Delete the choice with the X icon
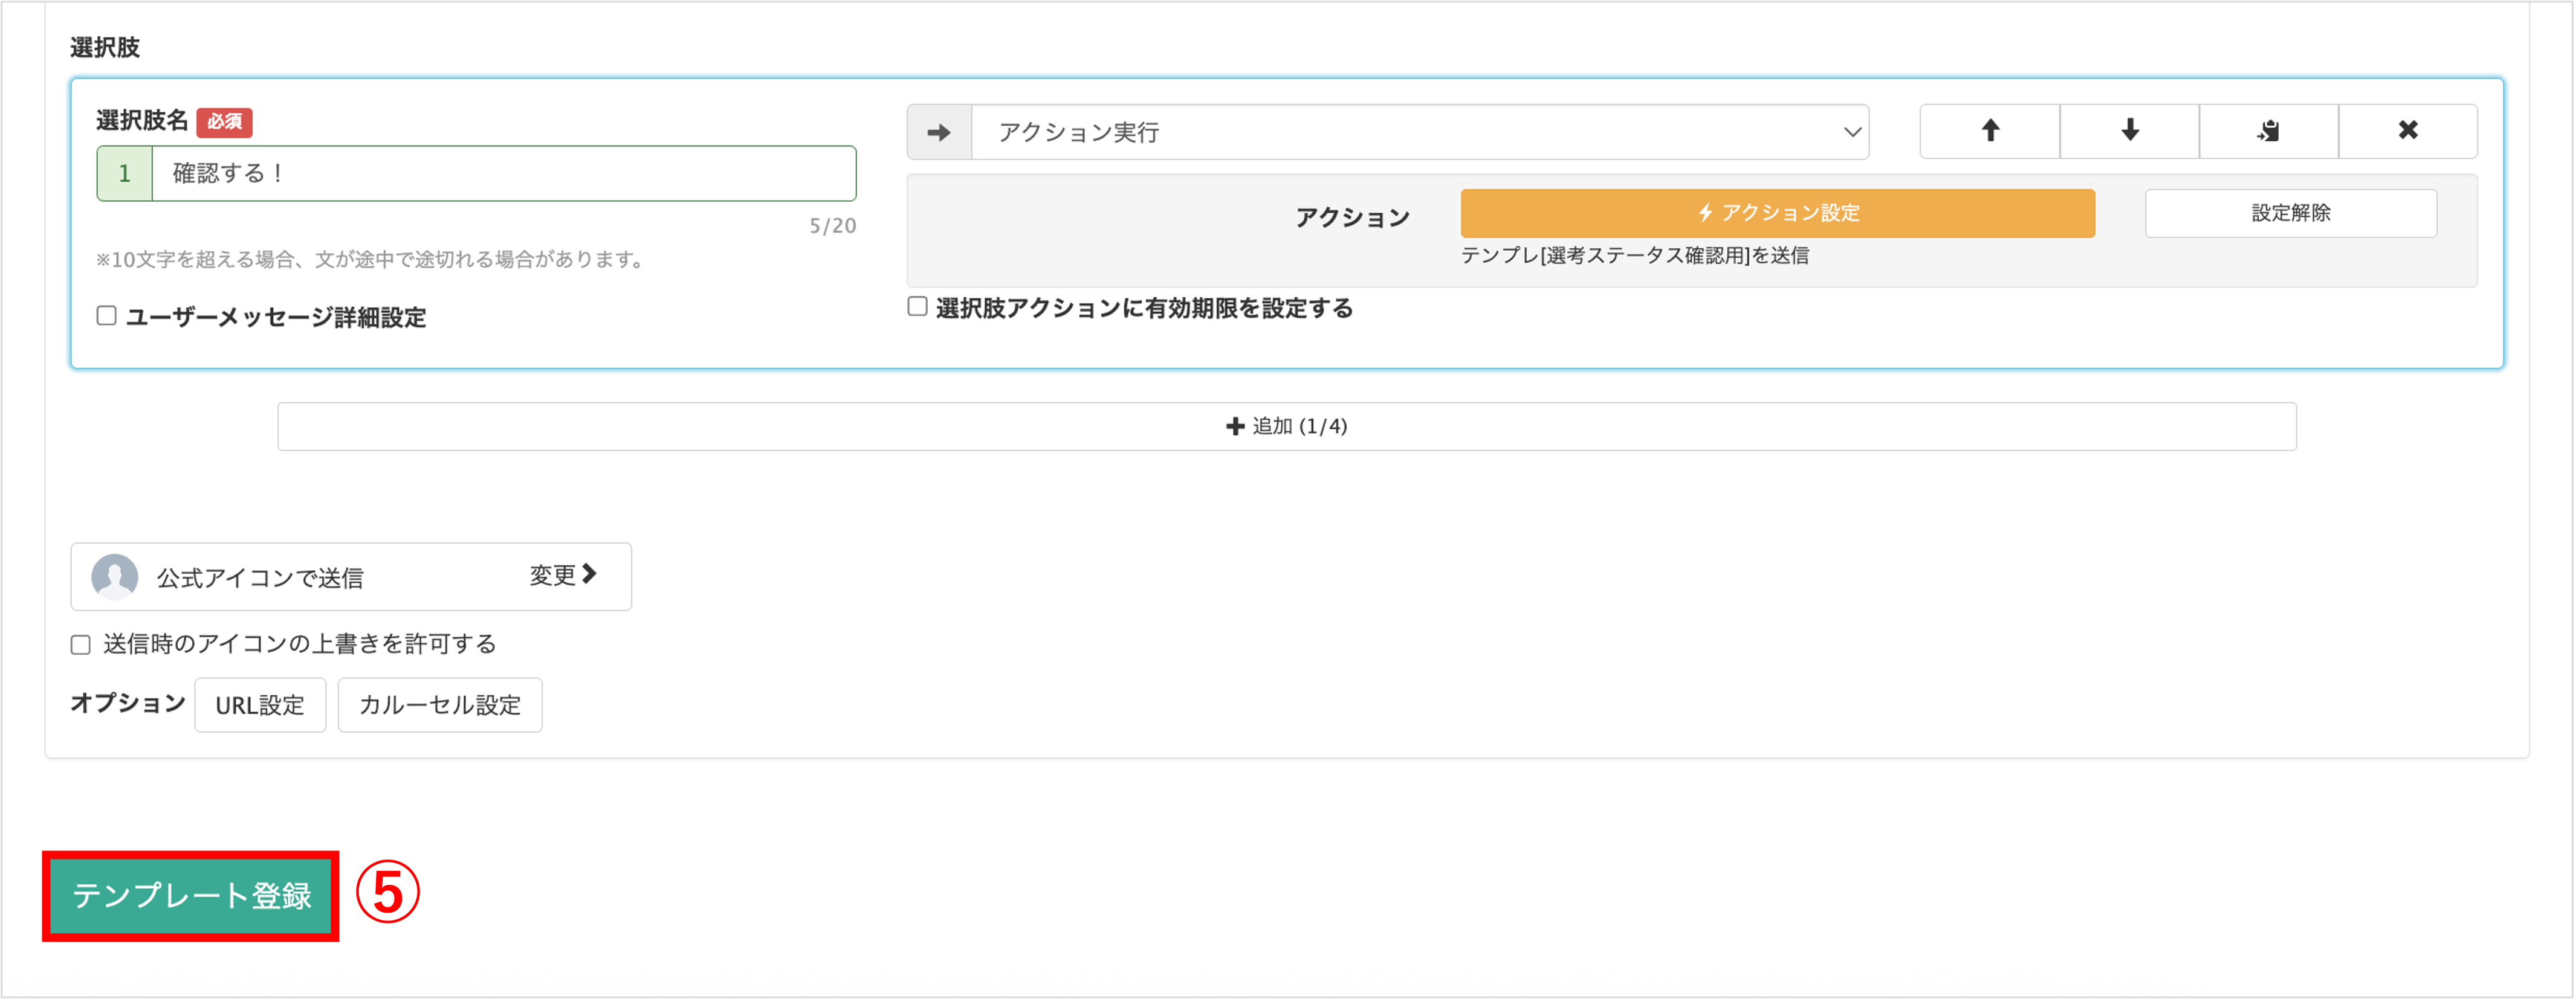This screenshot has height=999, width=2576. coord(2407,131)
